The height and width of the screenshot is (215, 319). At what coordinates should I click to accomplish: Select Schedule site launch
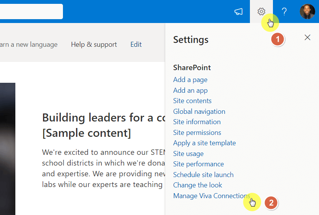pyautogui.click(x=203, y=175)
